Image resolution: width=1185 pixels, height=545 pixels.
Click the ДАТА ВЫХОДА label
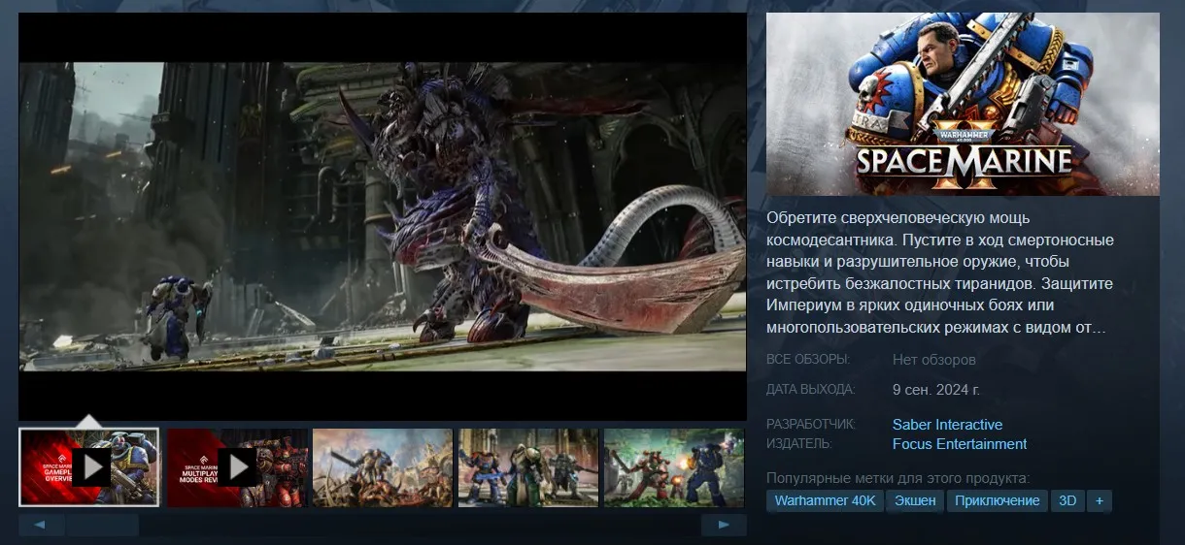pyautogui.click(x=811, y=390)
